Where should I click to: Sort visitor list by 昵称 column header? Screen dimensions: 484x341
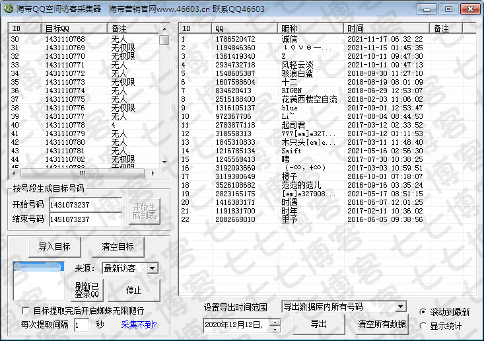[310, 28]
